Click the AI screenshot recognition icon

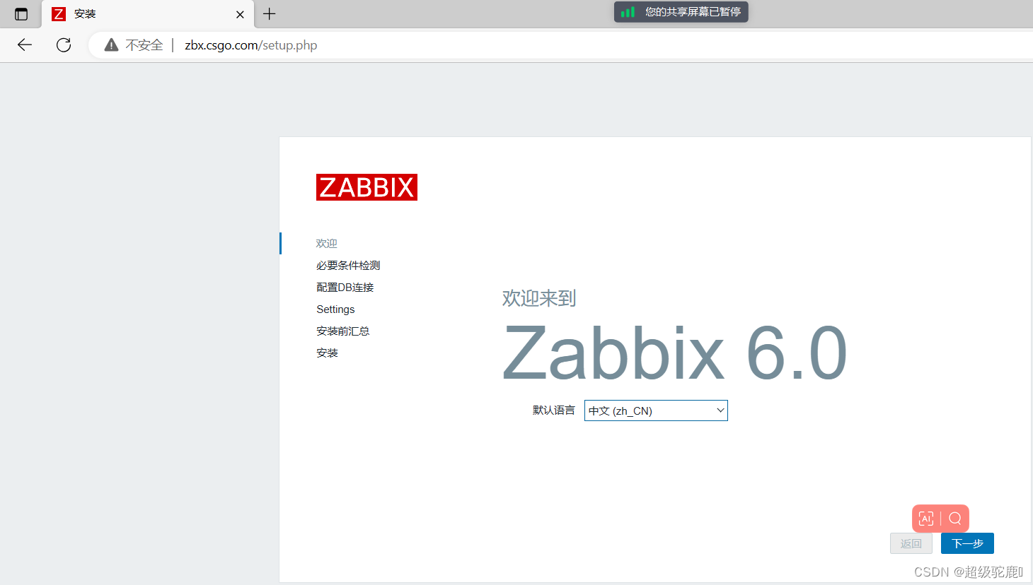pos(926,519)
